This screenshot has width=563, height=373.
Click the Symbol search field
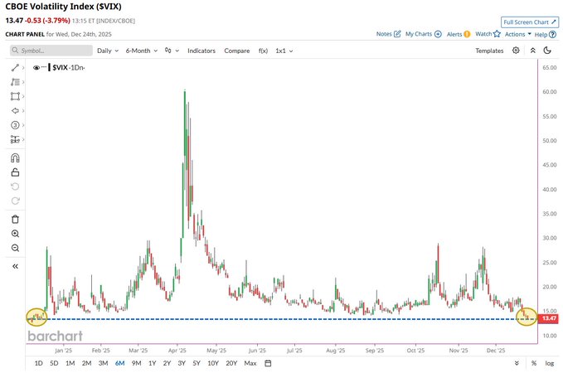(51, 51)
